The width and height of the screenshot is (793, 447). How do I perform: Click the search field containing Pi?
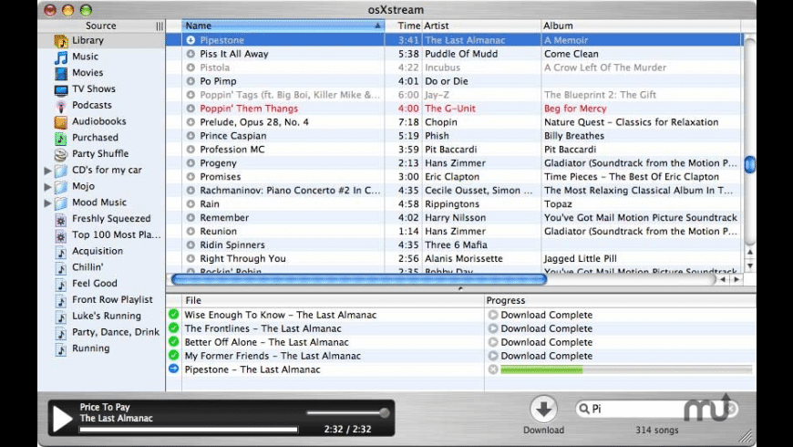click(656, 409)
